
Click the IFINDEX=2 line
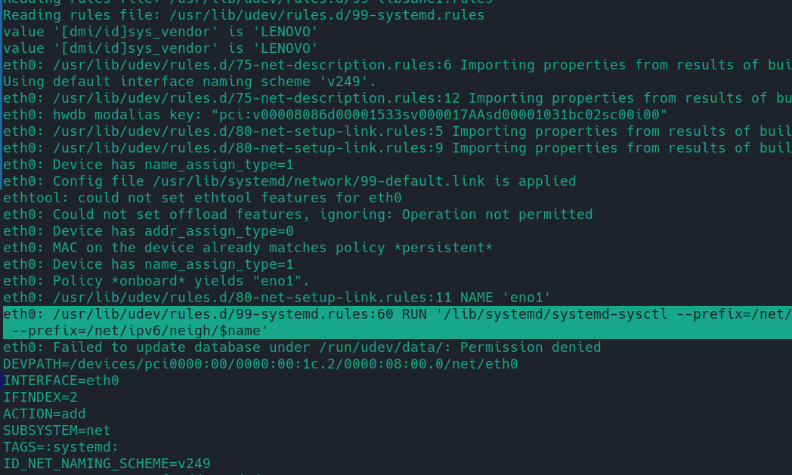pyautogui.click(x=40, y=397)
